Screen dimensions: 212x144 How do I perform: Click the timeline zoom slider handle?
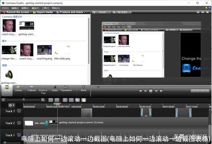coord(24,100)
